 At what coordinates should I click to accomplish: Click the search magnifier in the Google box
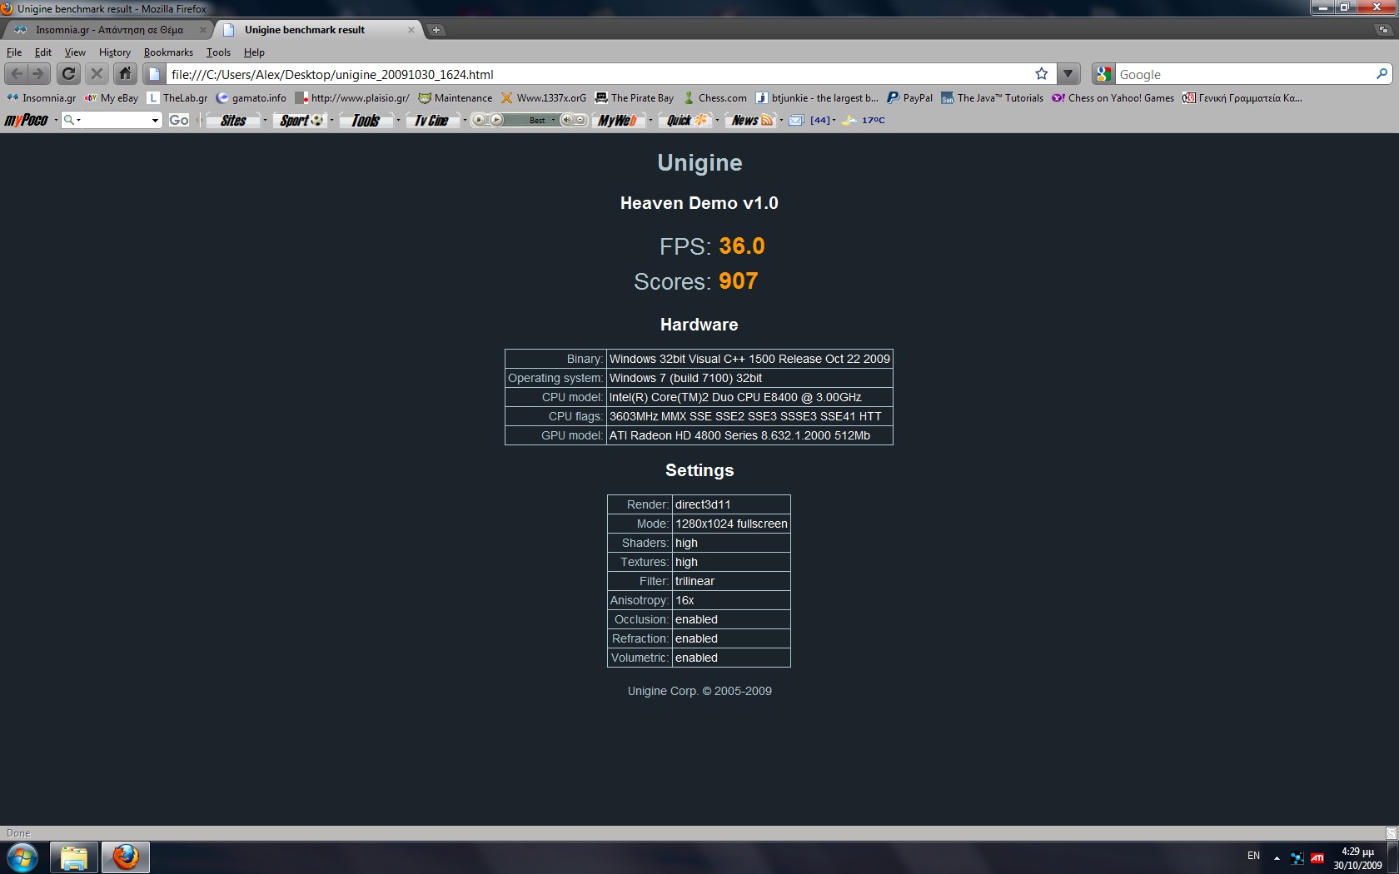pos(1382,74)
